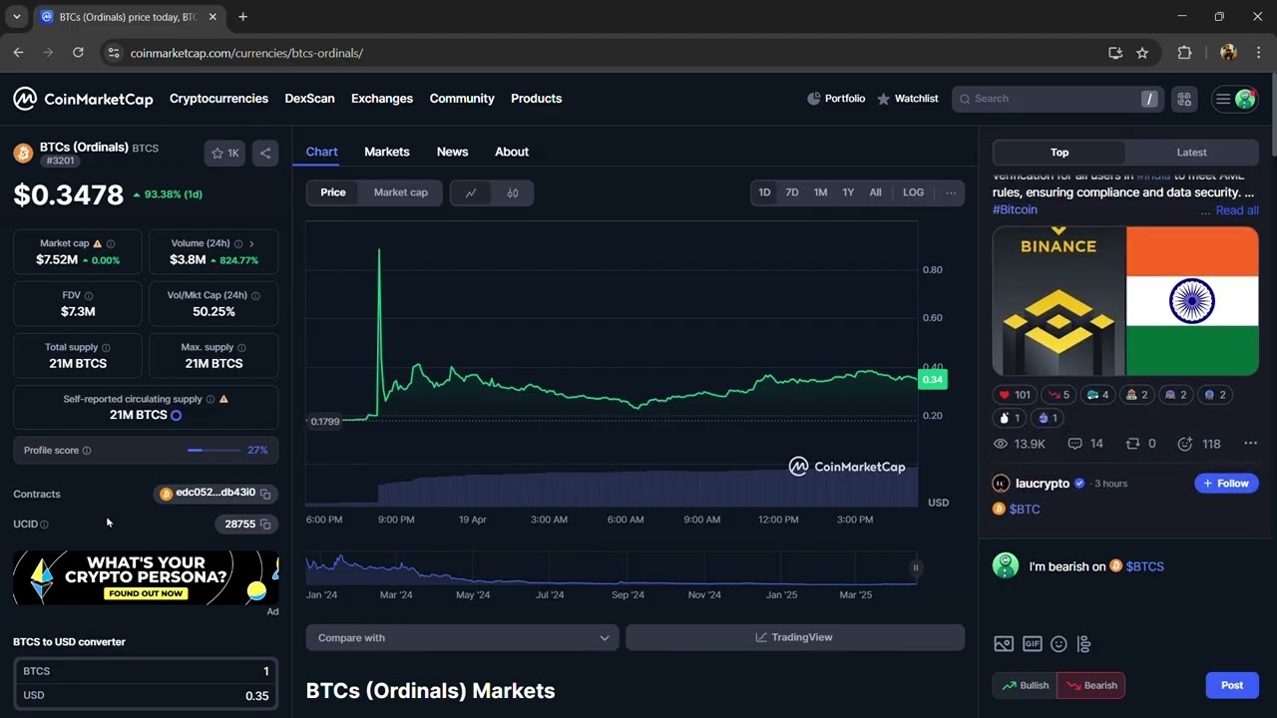
Task: Switch to News tab
Action: 452,152
